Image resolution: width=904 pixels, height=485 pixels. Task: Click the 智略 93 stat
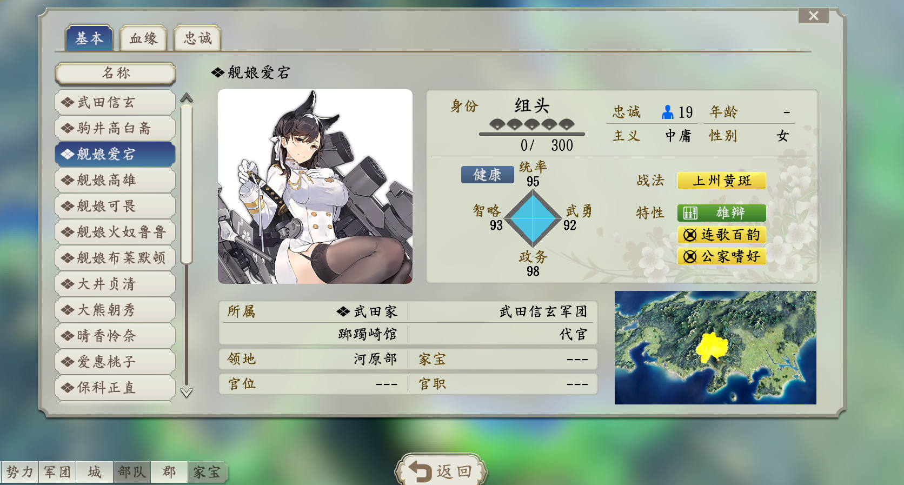[487, 217]
